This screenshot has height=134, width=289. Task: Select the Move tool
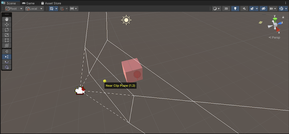(7, 25)
